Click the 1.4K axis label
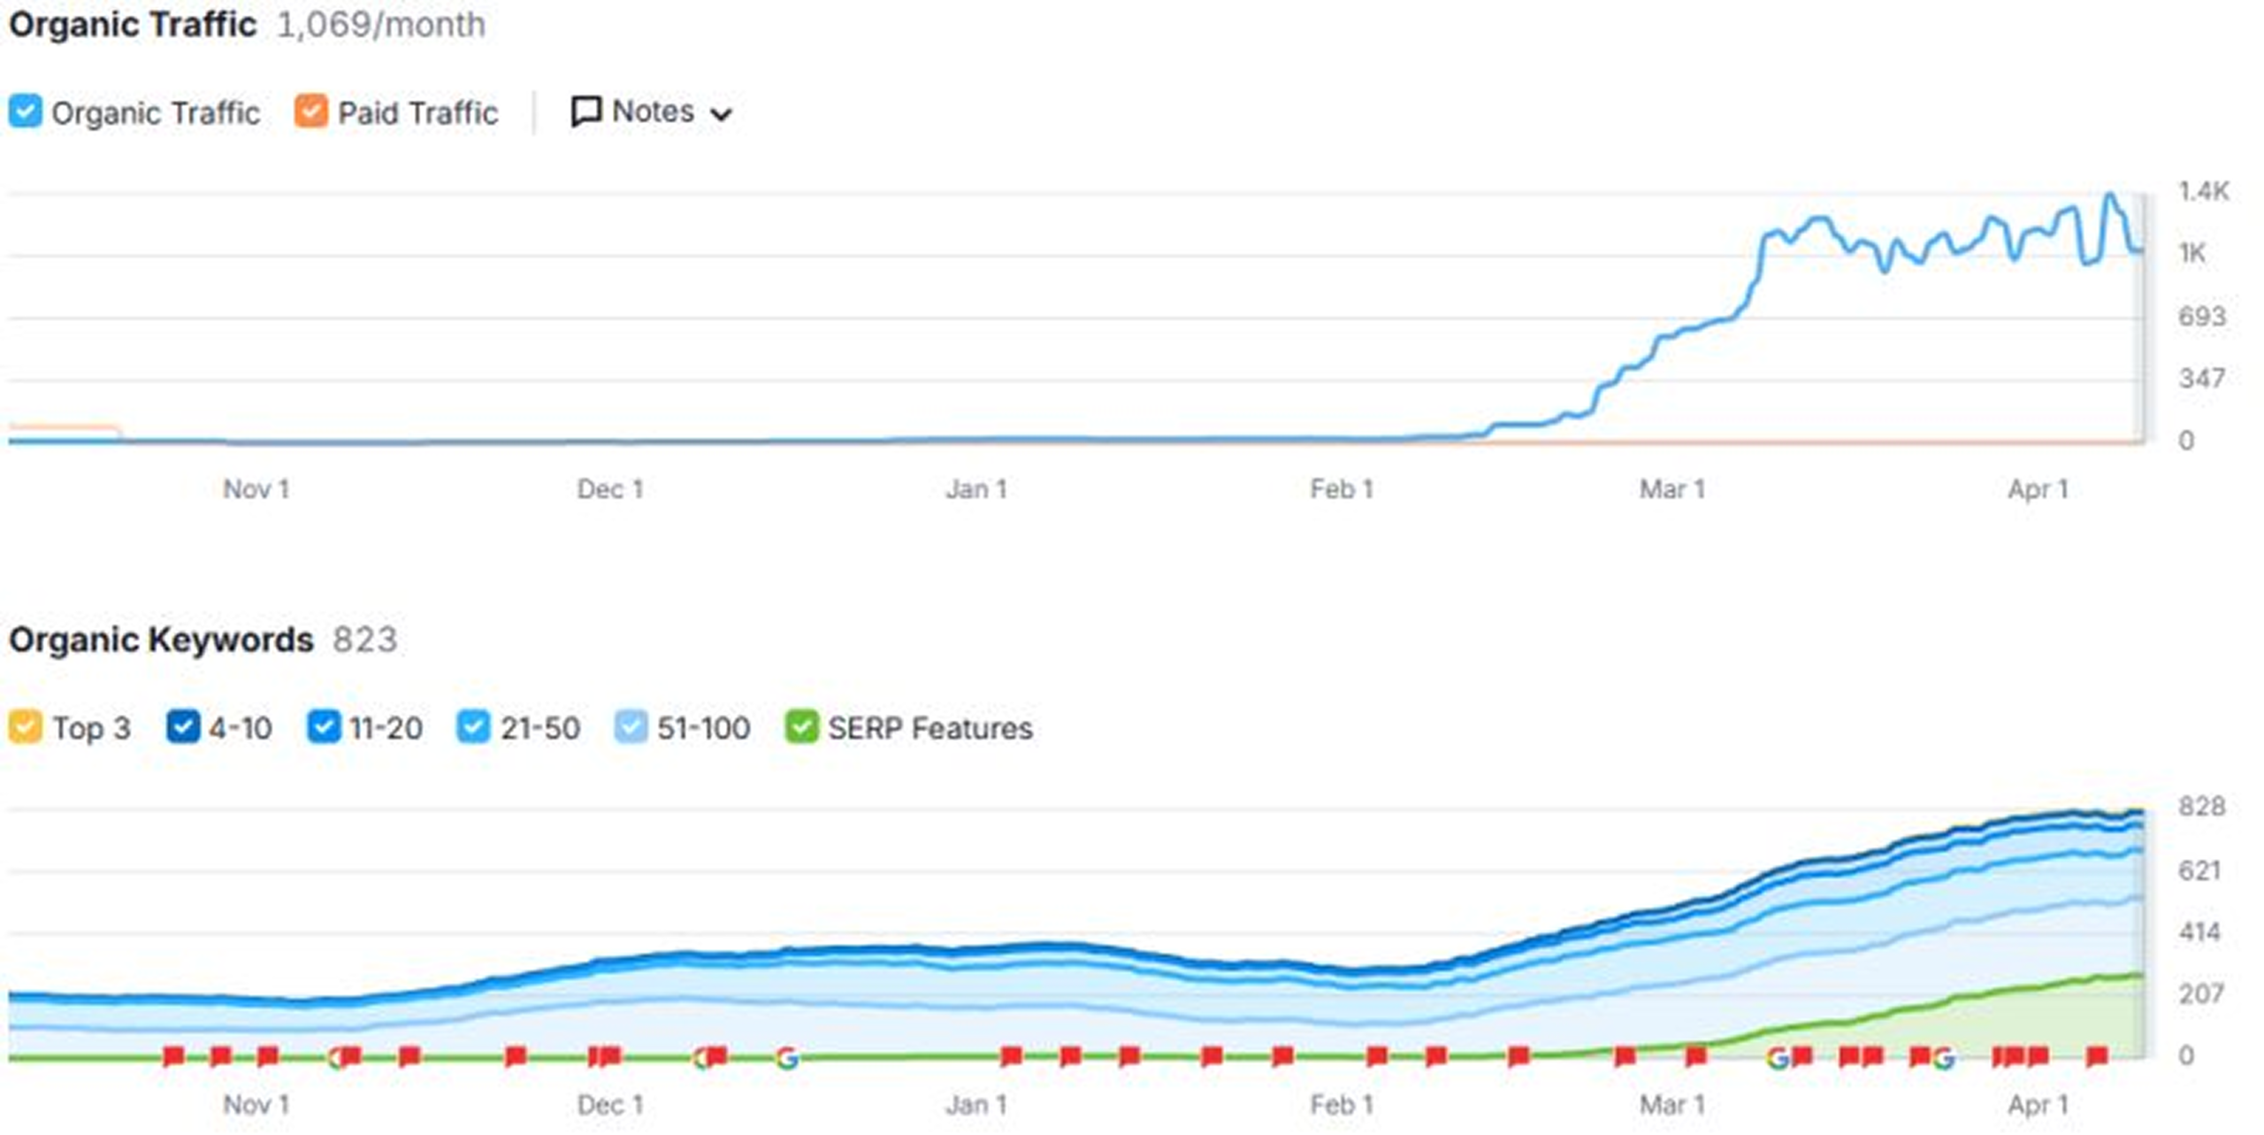 (x=2203, y=191)
